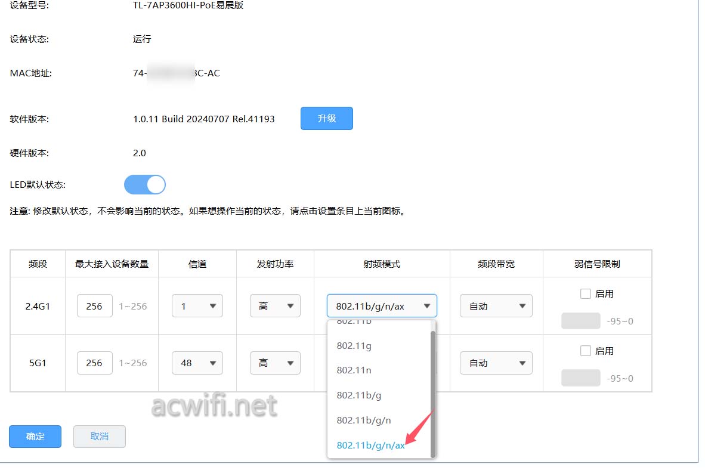Click the mode list scrollbar
This screenshot has width=705, height=470.
coord(433,394)
